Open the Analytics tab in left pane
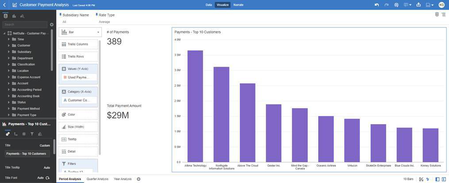 click(22, 16)
